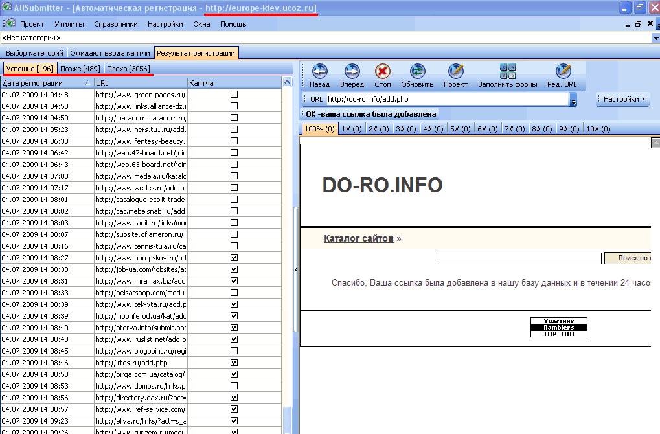Click the Обновить (Refresh) icon
660x434 pixels.
pyautogui.click(x=417, y=71)
